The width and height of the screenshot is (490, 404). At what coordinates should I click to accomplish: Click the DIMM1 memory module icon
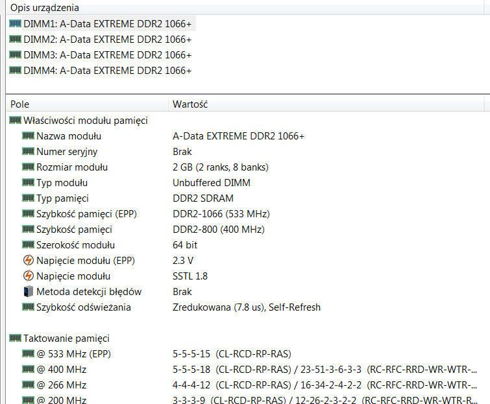tap(16, 23)
